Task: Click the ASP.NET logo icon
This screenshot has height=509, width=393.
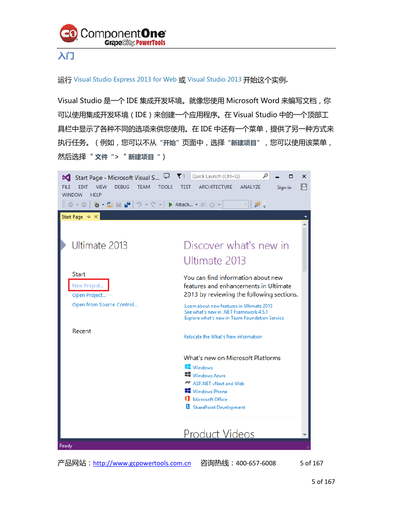Action: tap(187, 383)
